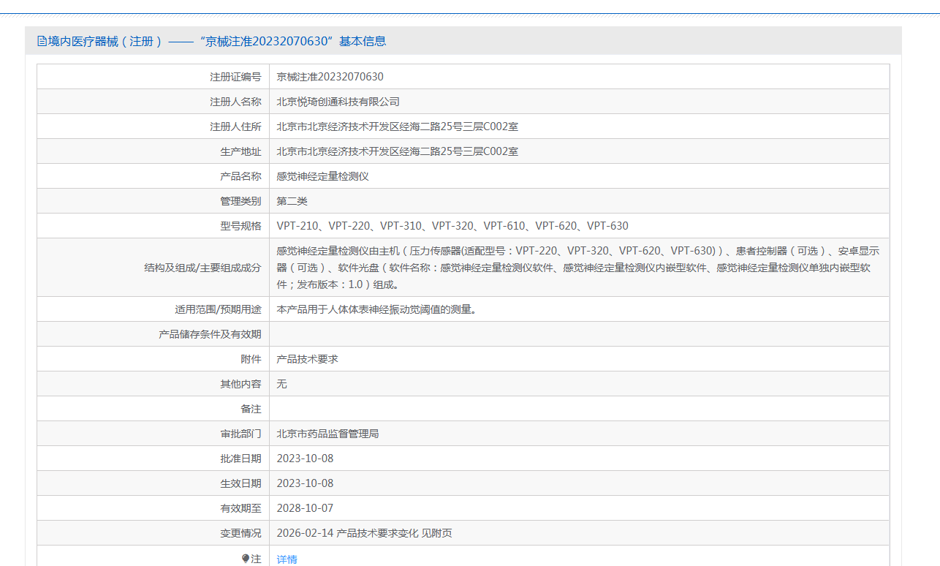Click the 其他内容 label
The height and width of the screenshot is (566, 940).
(240, 384)
